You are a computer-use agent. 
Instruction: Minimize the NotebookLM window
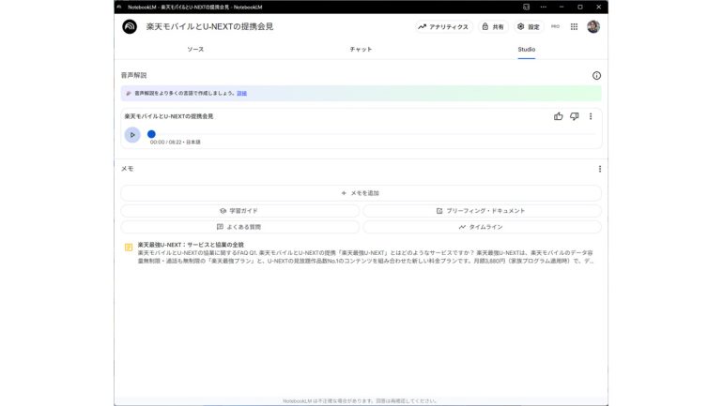click(x=561, y=7)
